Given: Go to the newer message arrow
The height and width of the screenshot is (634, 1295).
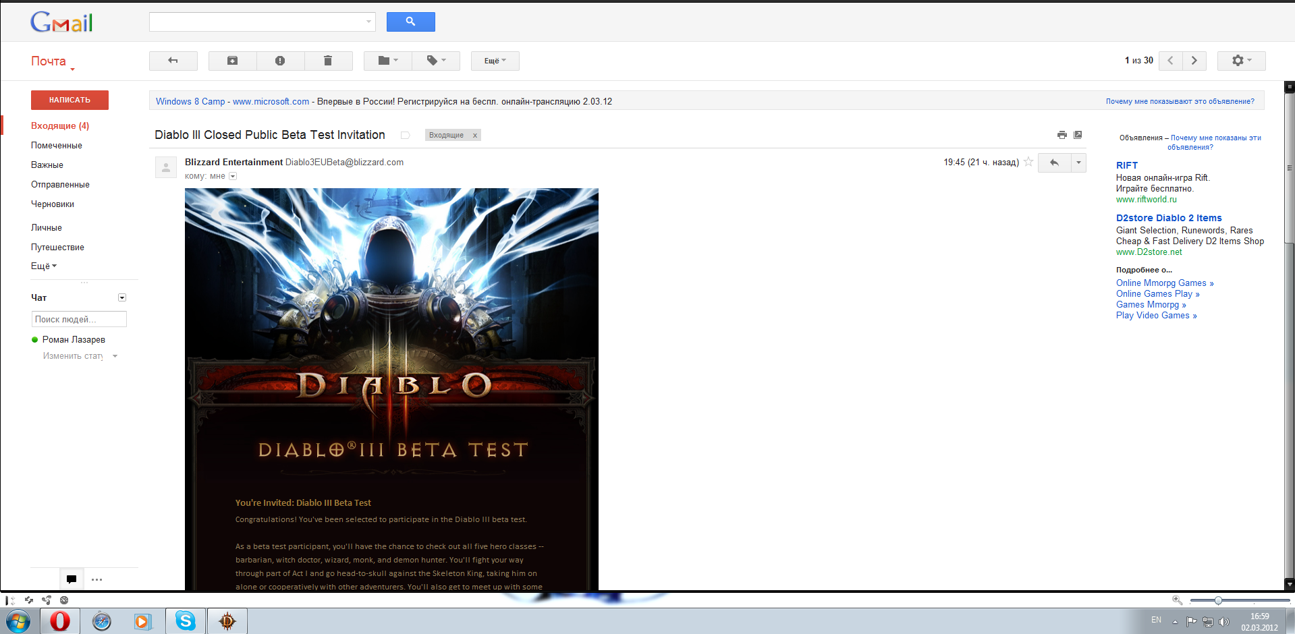Looking at the screenshot, I should [x=1170, y=61].
